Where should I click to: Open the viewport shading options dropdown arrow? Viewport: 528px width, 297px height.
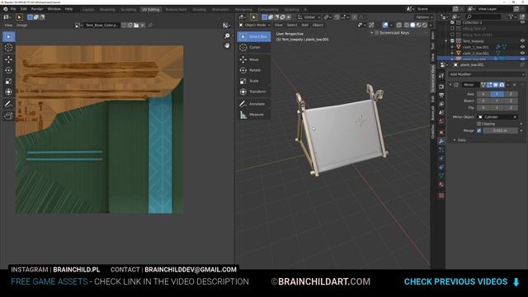[431, 25]
